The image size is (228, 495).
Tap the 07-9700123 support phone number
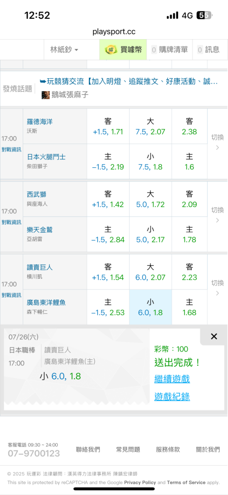[x=34, y=453]
